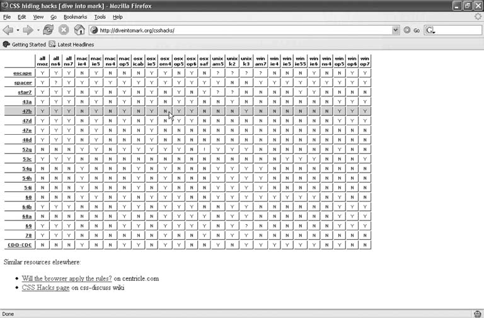Click the 'unix k3' column header
Viewport: 484px width, 318px height.
[246, 61]
